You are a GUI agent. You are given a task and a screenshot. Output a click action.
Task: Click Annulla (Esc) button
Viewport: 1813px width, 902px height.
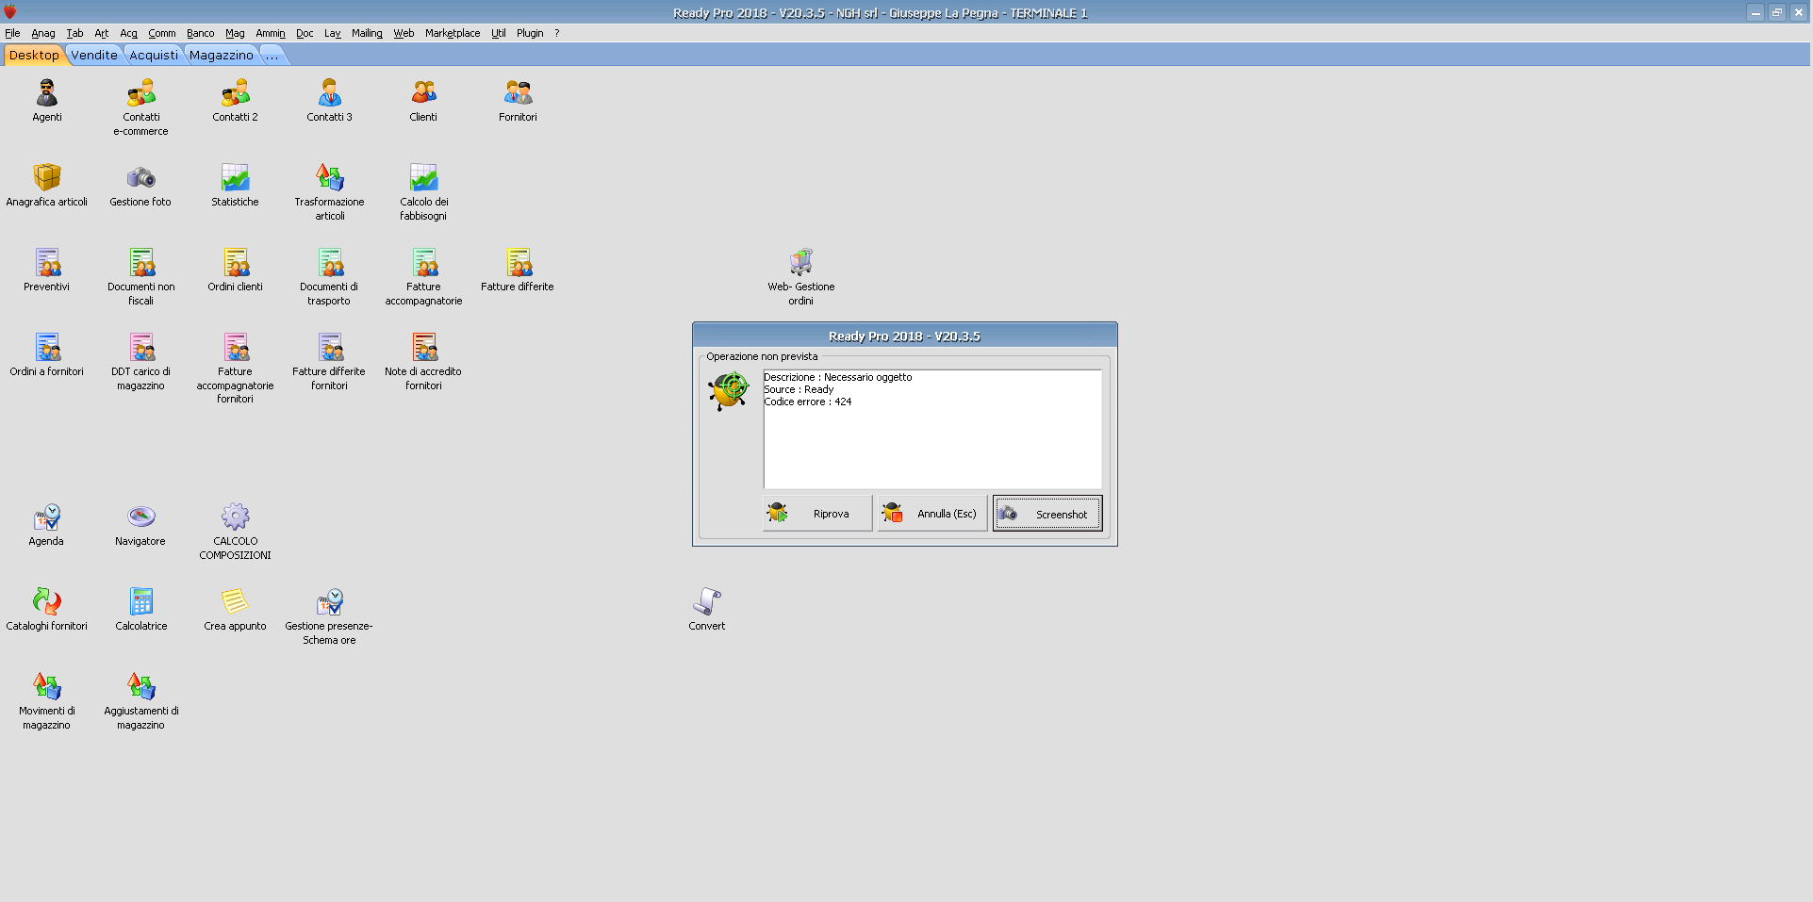(x=932, y=514)
